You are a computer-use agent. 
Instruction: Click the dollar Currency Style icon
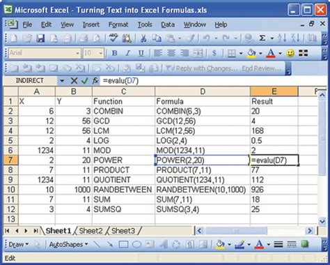(214, 53)
